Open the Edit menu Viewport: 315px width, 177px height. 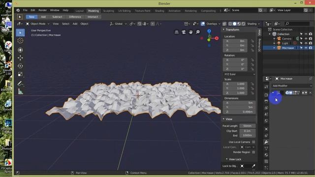pyautogui.click(x=33, y=10)
